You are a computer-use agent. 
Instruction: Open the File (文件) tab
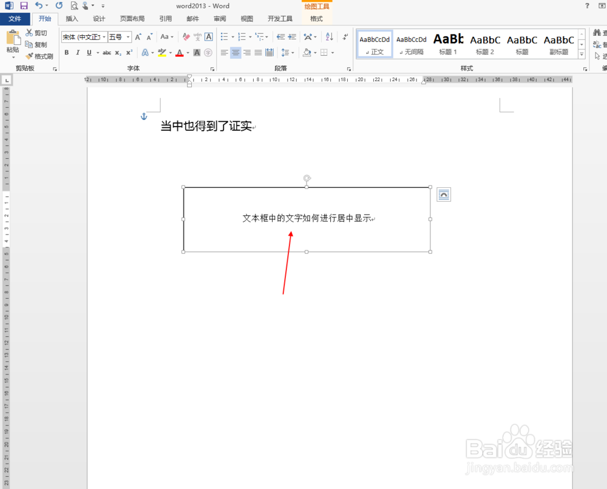(15, 19)
